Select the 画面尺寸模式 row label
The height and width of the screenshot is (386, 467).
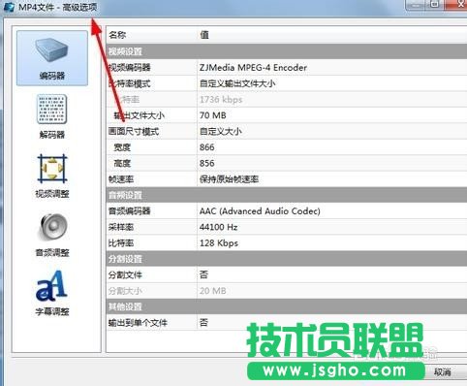[x=134, y=132]
